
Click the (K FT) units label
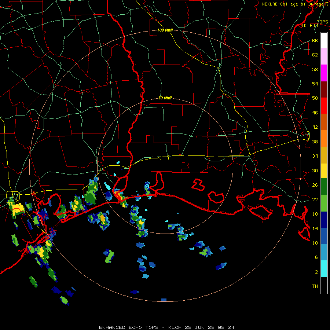(310, 26)
